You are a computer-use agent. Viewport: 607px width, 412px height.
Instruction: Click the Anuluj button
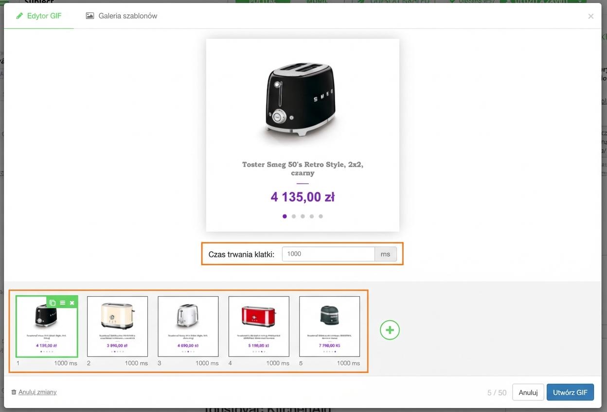coord(528,393)
